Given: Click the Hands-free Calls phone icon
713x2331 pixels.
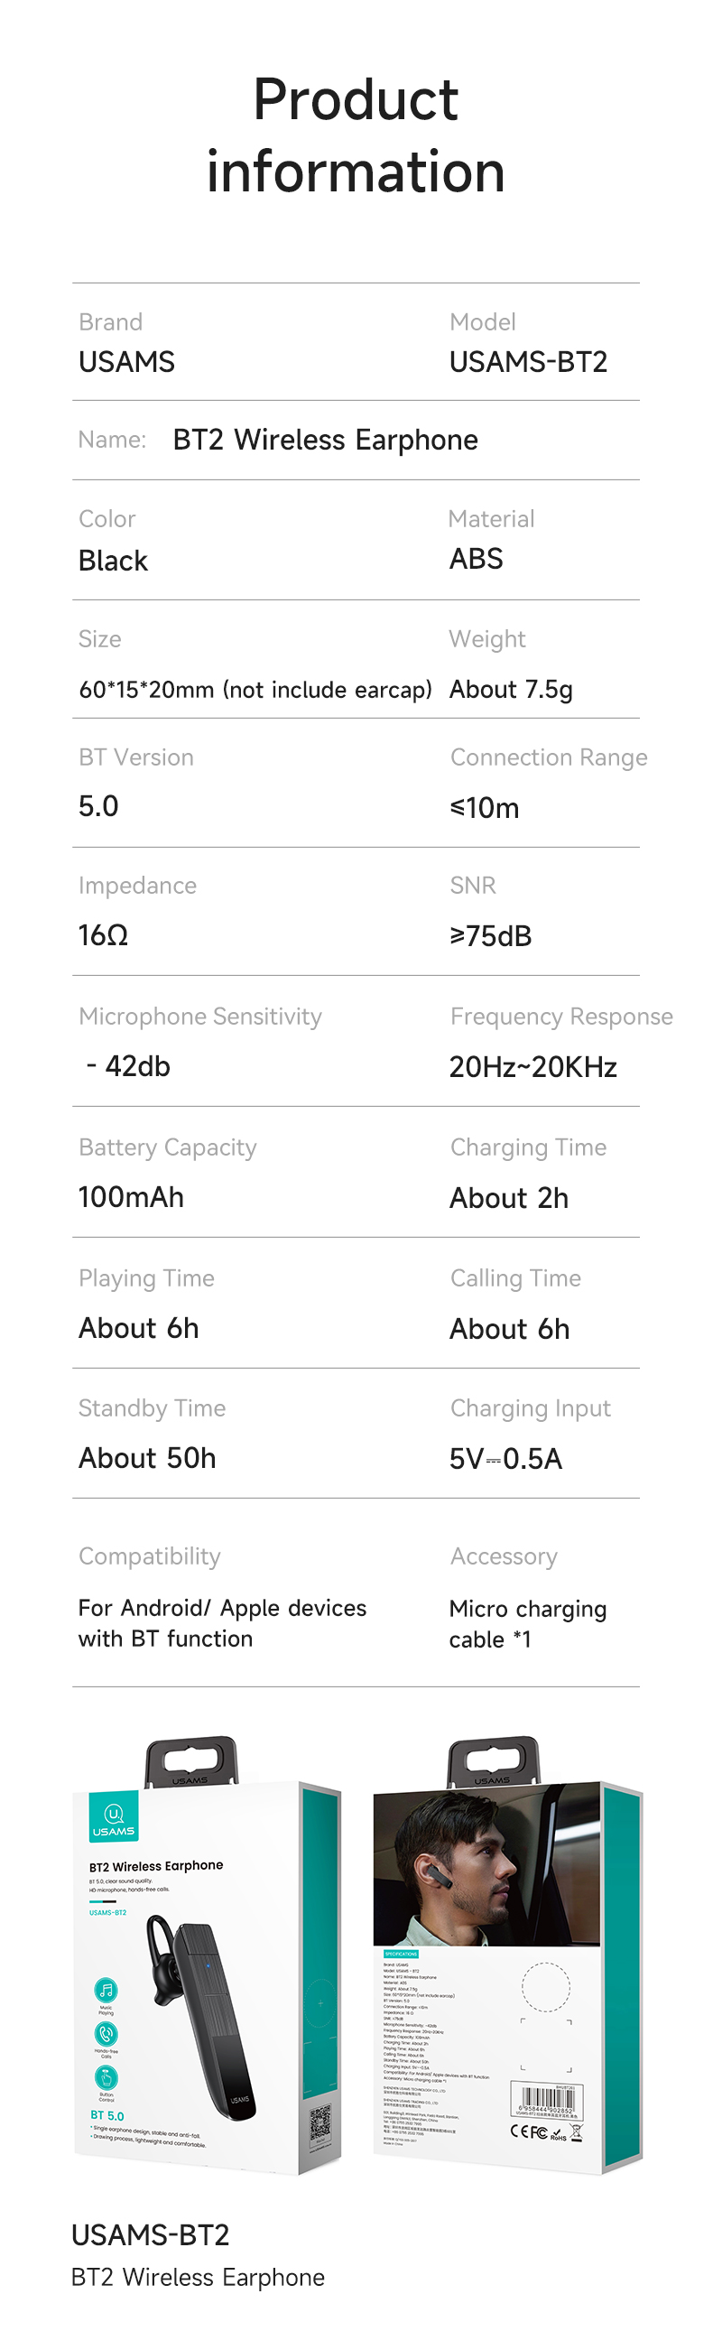Looking at the screenshot, I should [106, 2033].
